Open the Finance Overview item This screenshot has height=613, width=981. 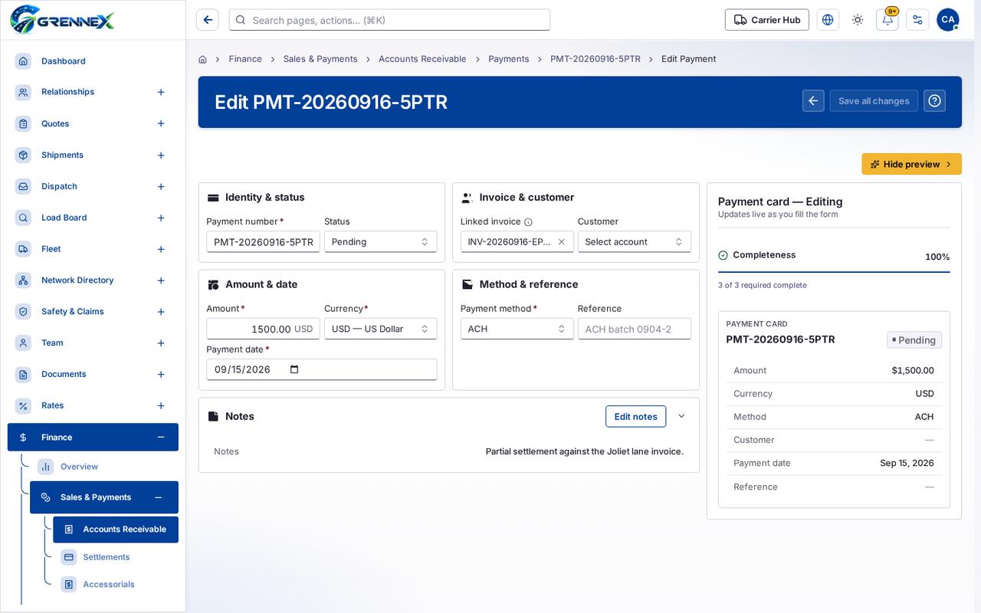coord(80,467)
